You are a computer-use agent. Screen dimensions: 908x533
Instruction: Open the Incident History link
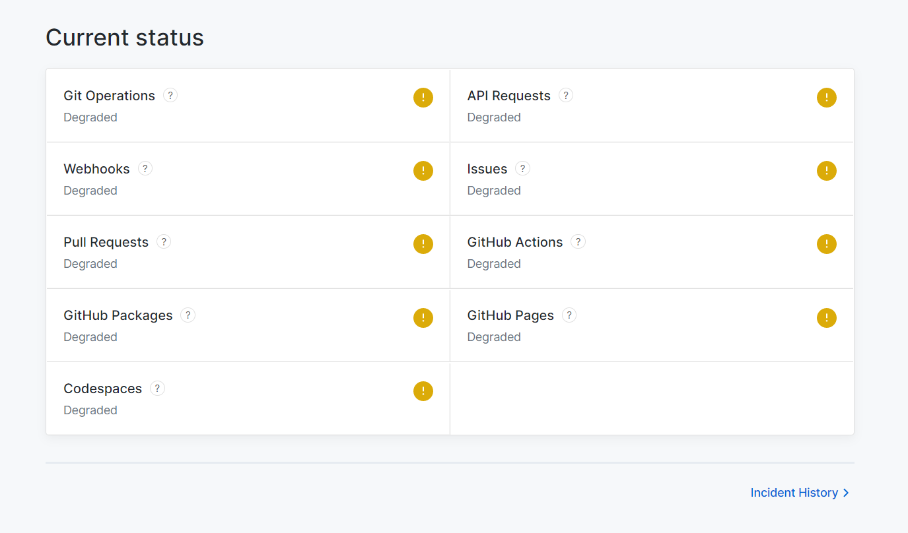[800, 493]
